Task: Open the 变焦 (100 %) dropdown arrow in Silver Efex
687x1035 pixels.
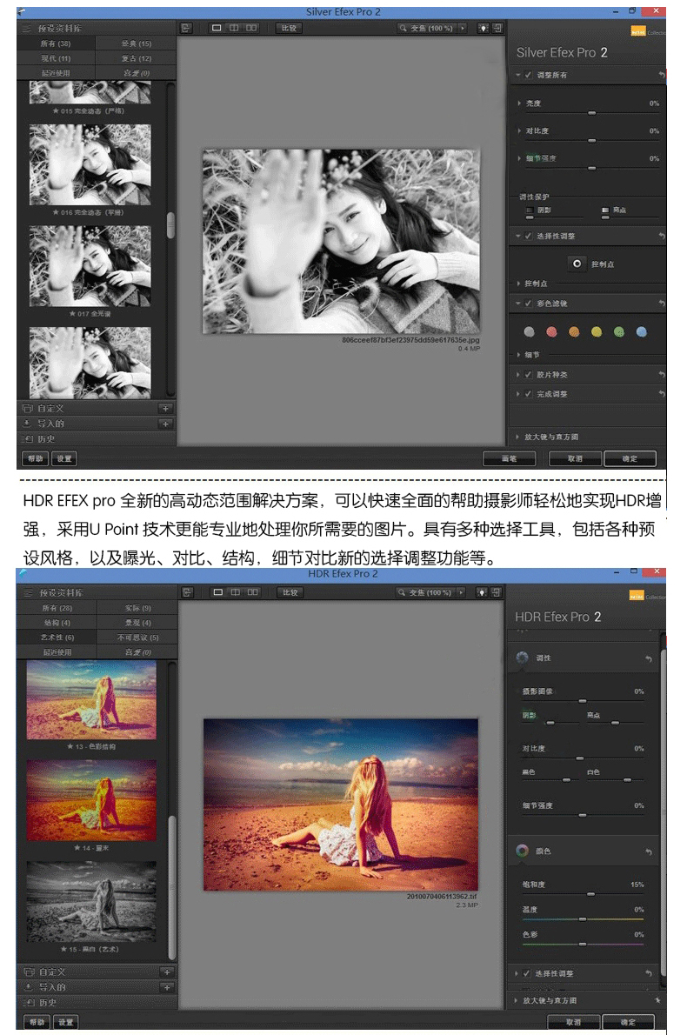Action: click(x=463, y=29)
